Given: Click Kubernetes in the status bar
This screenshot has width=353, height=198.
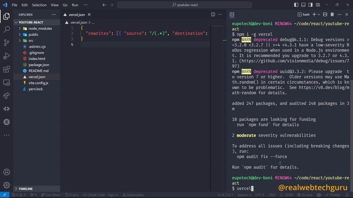Looking at the screenshot, I should pos(133,195).
